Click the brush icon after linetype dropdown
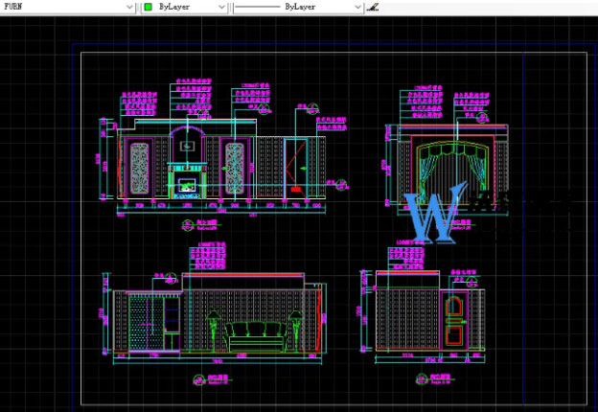The height and width of the screenshot is (412, 598). [x=373, y=6]
